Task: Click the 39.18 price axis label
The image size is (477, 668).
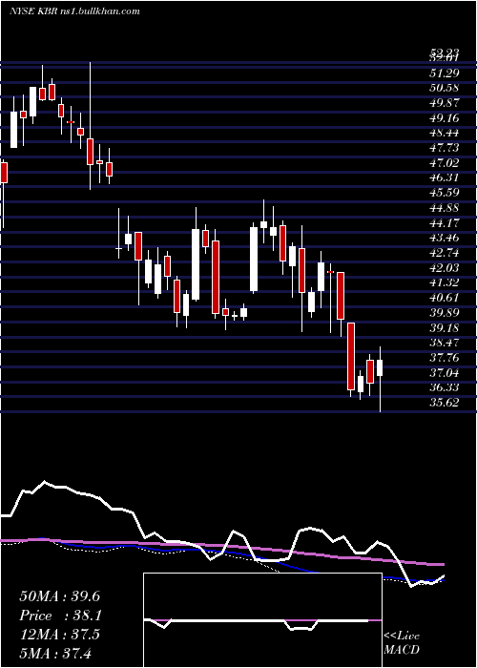Action: tap(445, 327)
